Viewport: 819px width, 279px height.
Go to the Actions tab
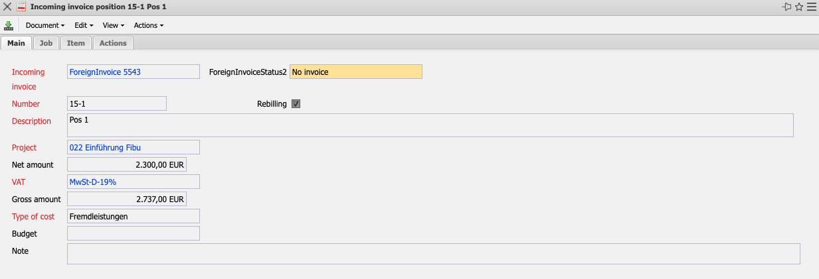113,43
